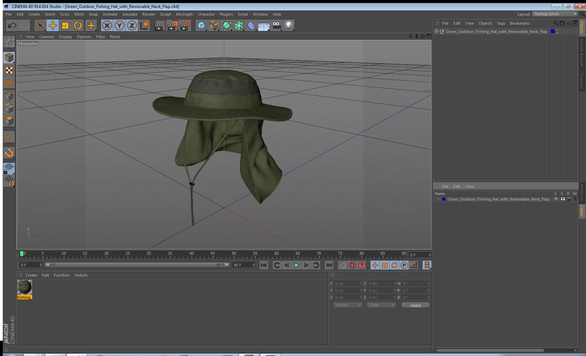Screen dimensions: 586x356
Task: Step to next frame
Action: [306, 265]
